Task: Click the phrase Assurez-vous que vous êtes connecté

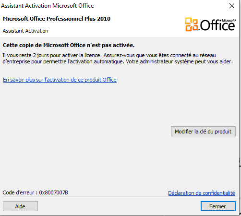Action: click(147, 55)
